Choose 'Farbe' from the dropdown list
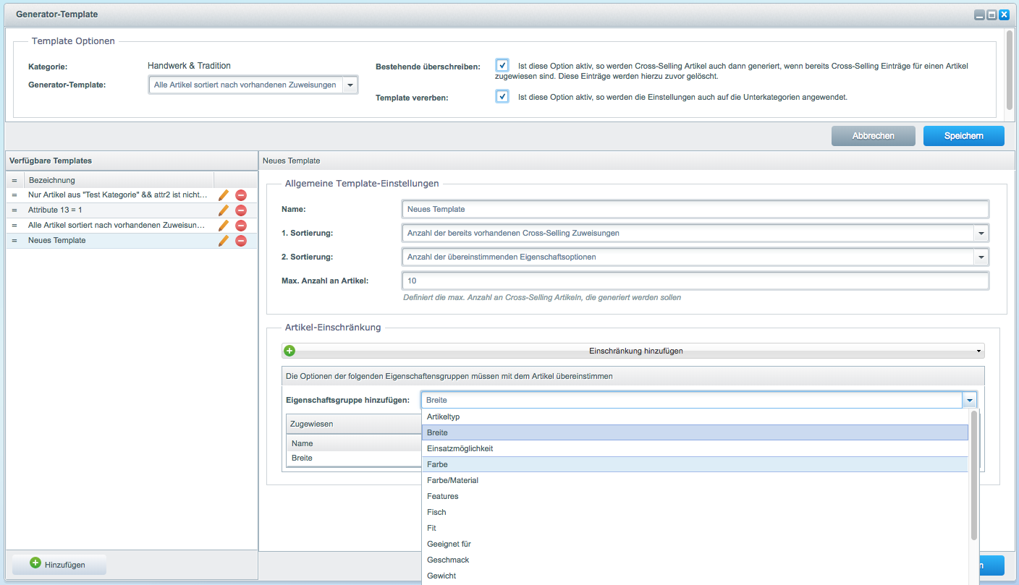Viewport: 1019px width, 585px height. [695, 464]
